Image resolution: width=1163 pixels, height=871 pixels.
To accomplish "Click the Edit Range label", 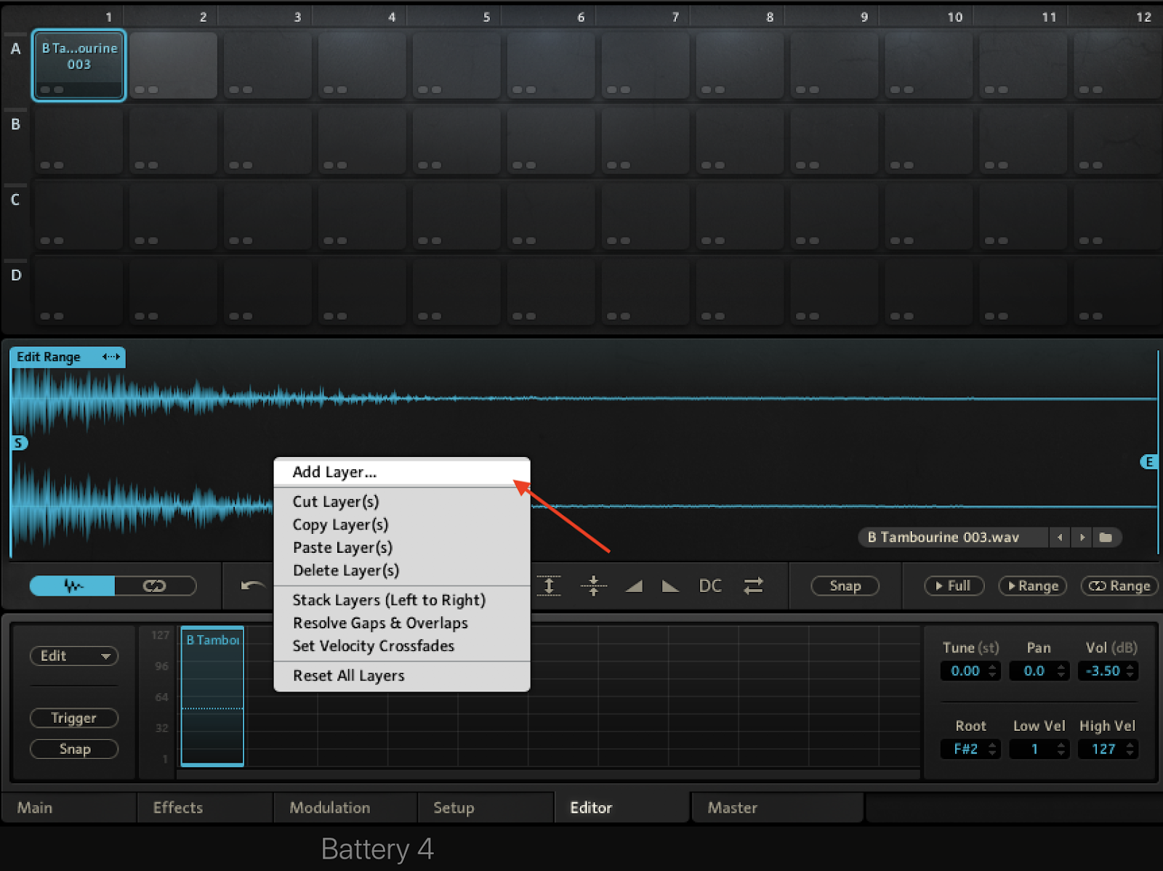I will (49, 357).
